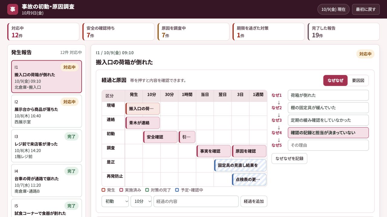This screenshot has width=387, height=217.
Task: Switch to the なぜなぜ view
Action: click(335, 80)
